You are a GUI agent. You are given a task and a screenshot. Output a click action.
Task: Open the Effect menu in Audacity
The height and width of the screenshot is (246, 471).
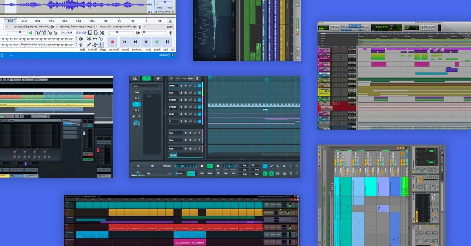click(x=102, y=50)
